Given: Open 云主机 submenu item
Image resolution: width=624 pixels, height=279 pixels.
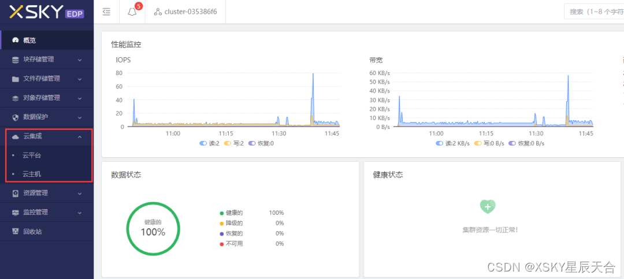Looking at the screenshot, I should click(x=47, y=174).
